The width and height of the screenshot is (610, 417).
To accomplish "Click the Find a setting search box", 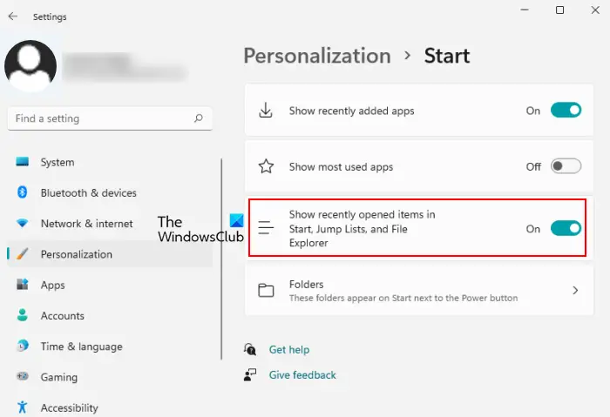I will (100, 118).
